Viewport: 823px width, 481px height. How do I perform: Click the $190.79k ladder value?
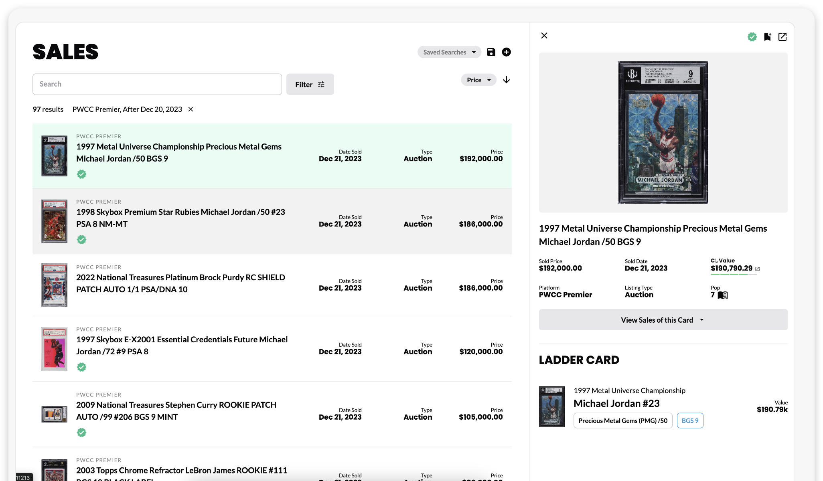click(x=772, y=409)
